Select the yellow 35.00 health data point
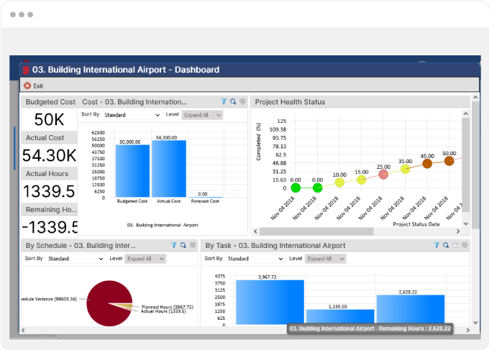This screenshot has height=350, width=489. tap(405, 169)
